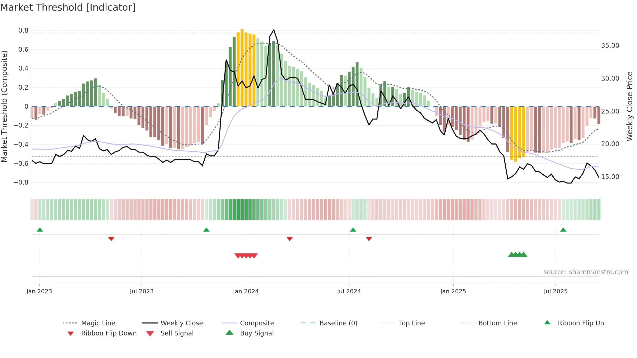637x358 pixels.
Task: Click the 20.00 price axis label
Action: (610, 144)
